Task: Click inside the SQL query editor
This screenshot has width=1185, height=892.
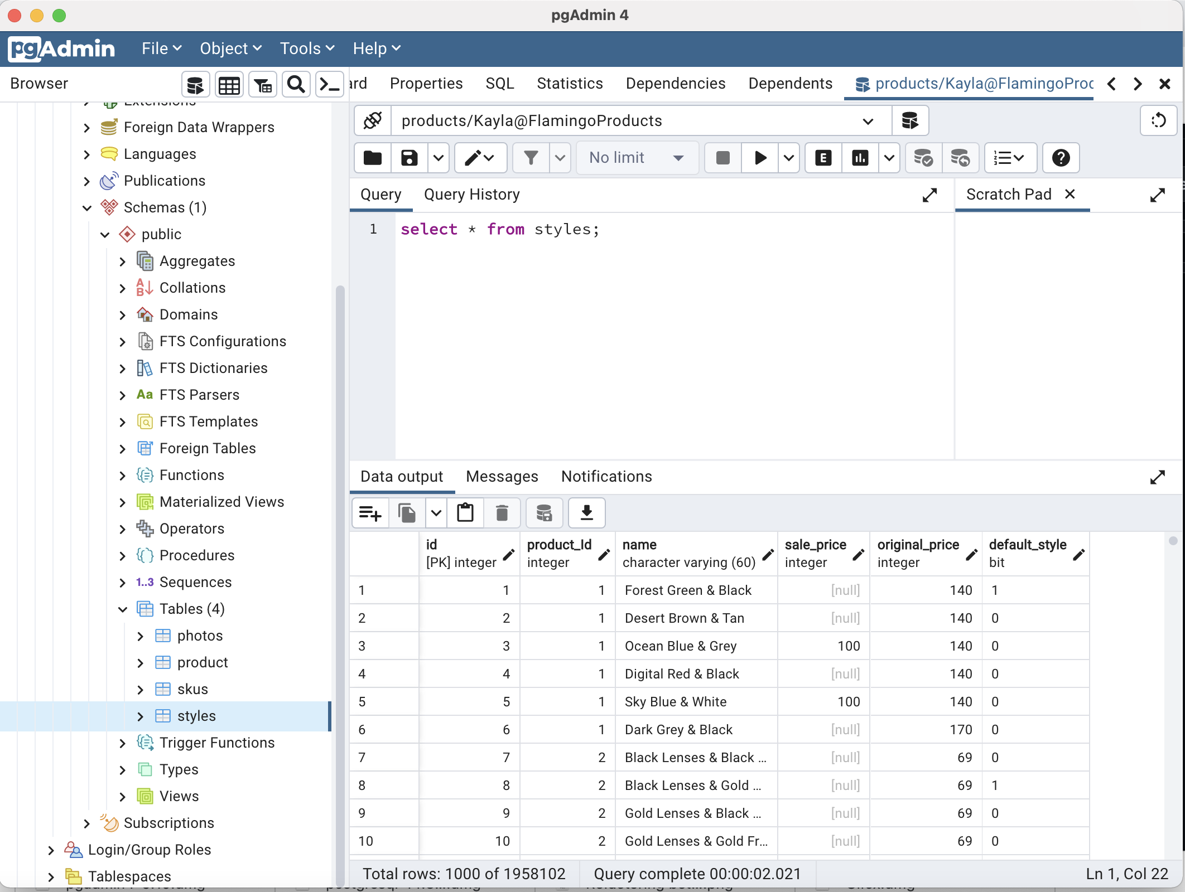Action: [x=669, y=334]
